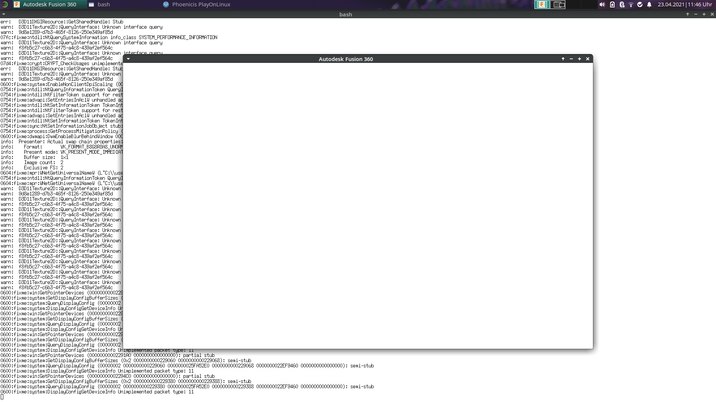Viewport: 716px width, 402px height.
Task: Check the battery status indicator
Action: [612, 4]
